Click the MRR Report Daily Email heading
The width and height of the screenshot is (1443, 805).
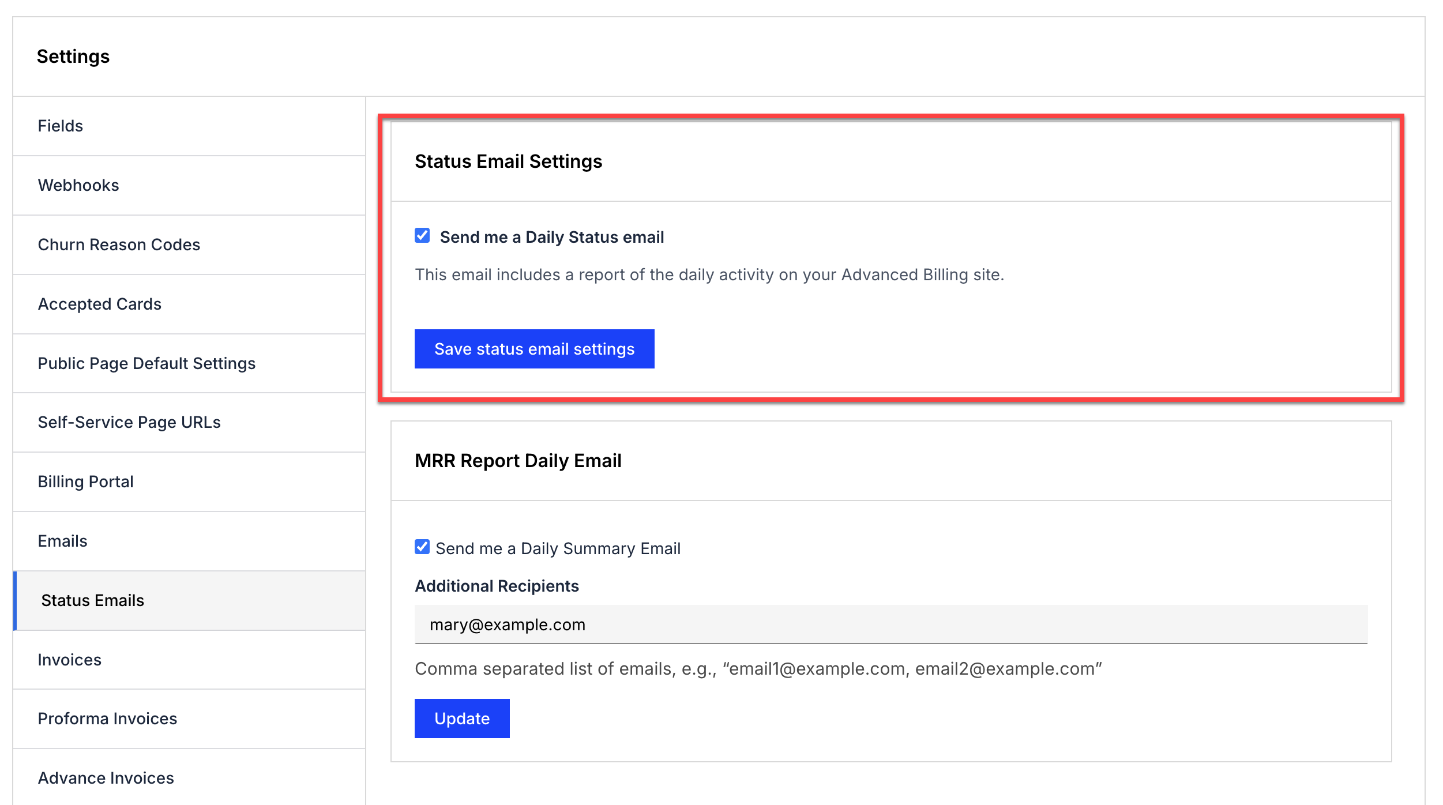pyautogui.click(x=518, y=461)
